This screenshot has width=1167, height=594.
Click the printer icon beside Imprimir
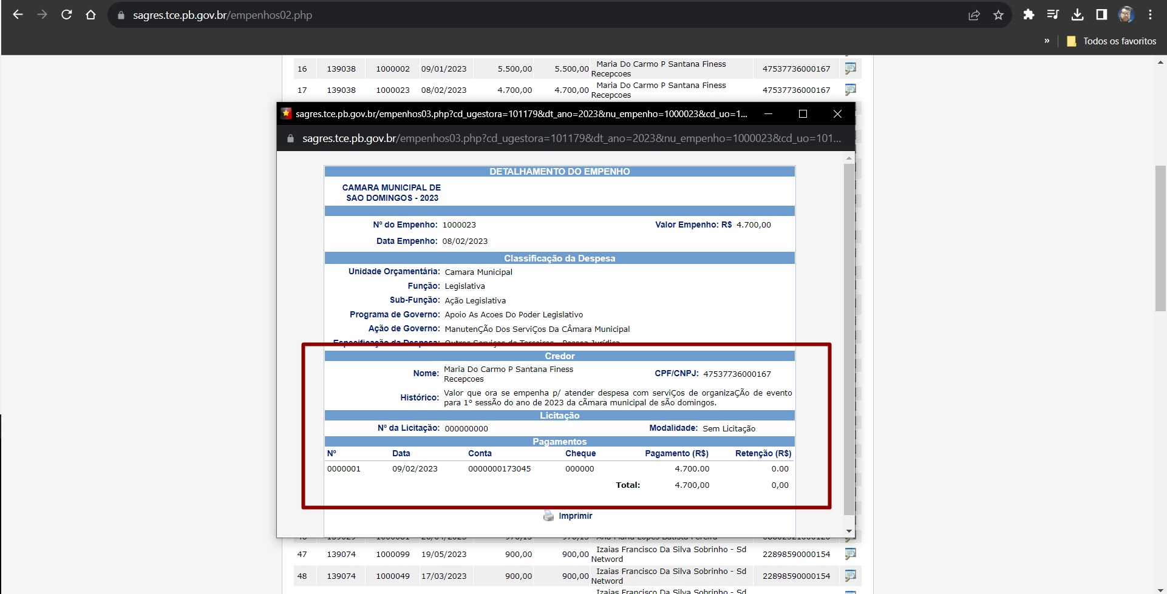click(x=548, y=516)
